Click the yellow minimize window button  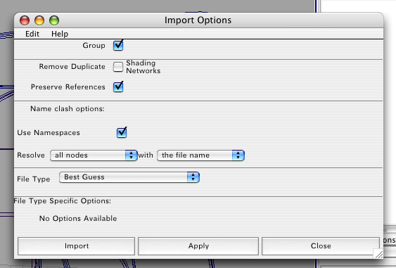[x=39, y=20]
